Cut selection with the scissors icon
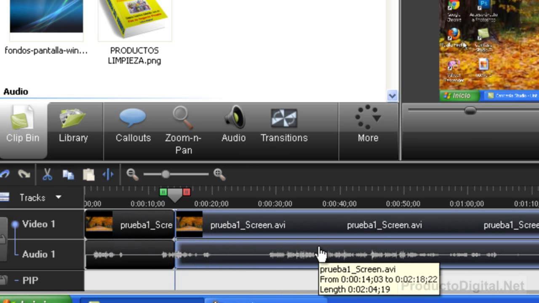 [47, 174]
